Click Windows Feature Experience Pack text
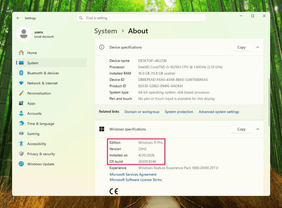 click(x=178, y=168)
